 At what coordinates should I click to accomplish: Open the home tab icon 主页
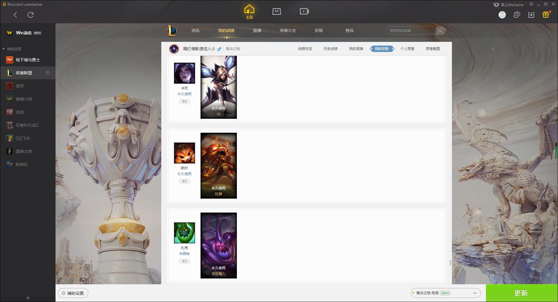[x=249, y=12]
